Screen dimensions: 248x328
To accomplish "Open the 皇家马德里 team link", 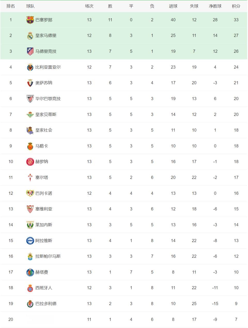I will pyautogui.click(x=46, y=35).
